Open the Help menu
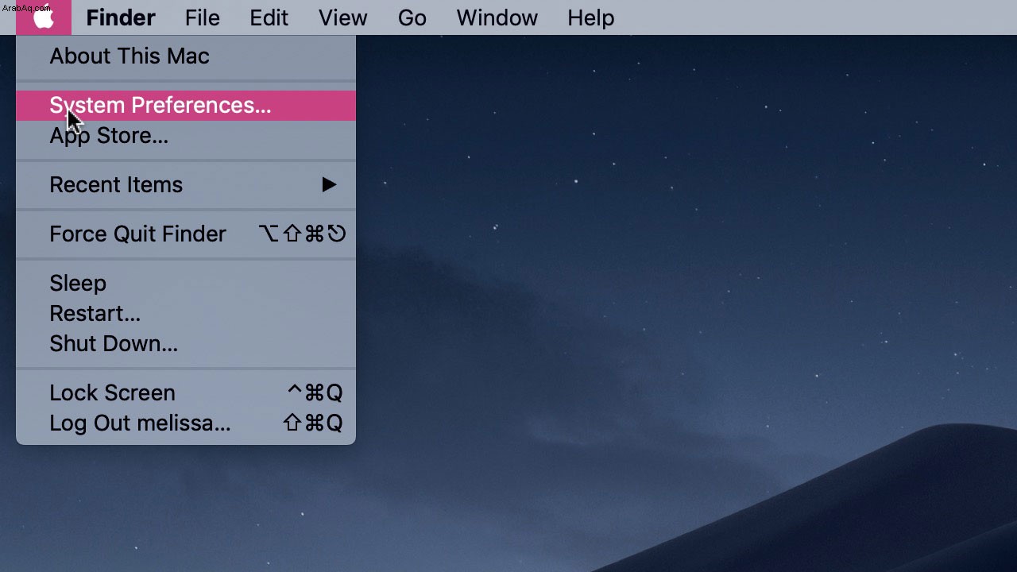 pyautogui.click(x=590, y=17)
